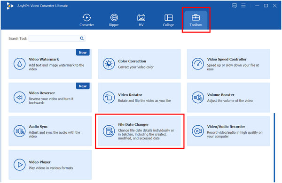This screenshot has width=282, height=183.
Task: Open the feedback chat bubble icon
Action: coord(234,6)
